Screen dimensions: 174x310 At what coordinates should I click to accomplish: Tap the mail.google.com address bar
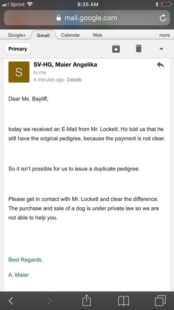[x=87, y=18]
